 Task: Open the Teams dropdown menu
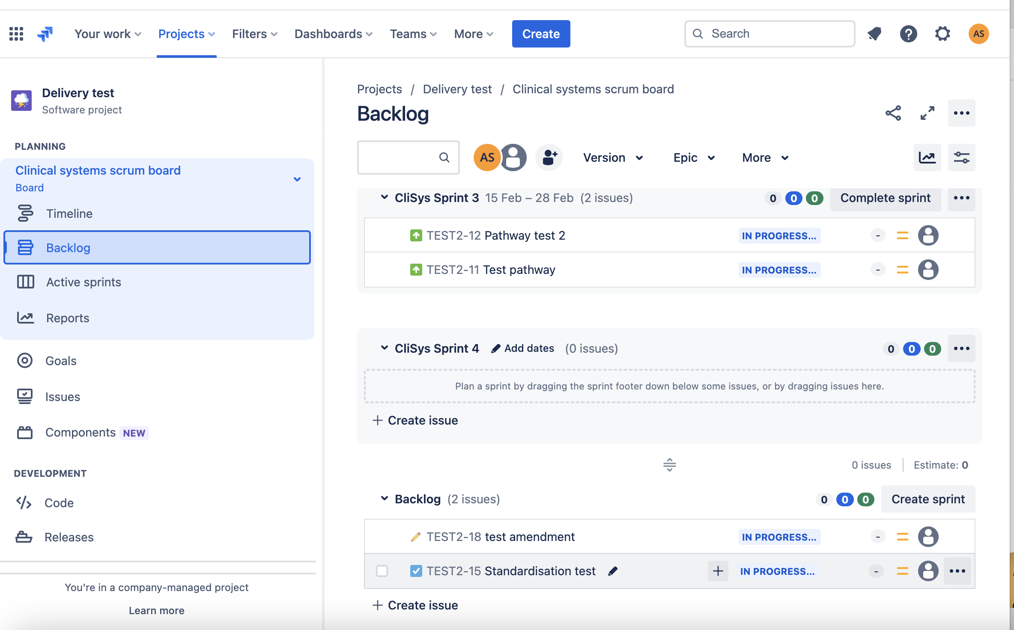[413, 34]
